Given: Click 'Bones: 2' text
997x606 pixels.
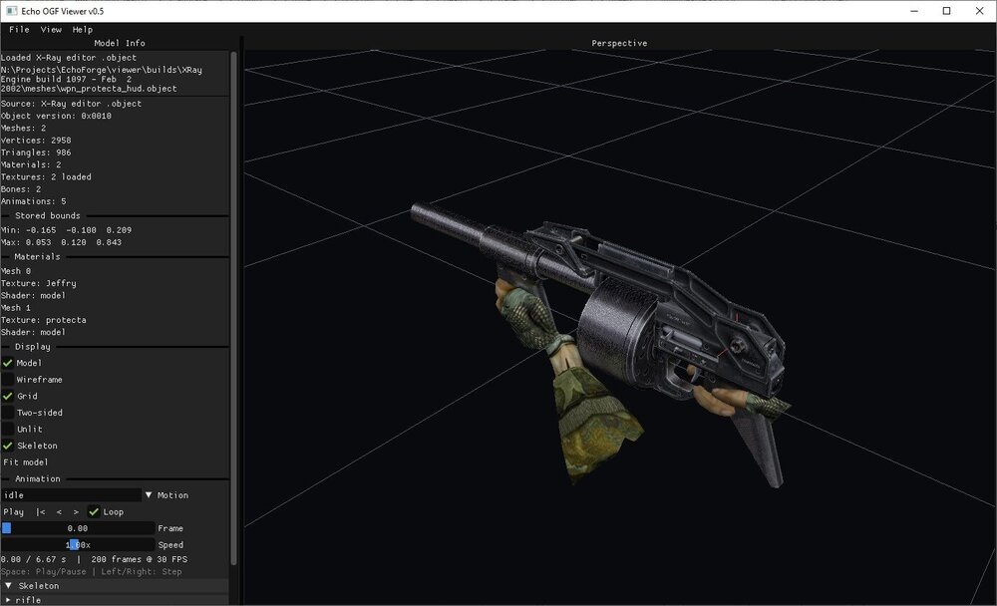Looking at the screenshot, I should (x=21, y=189).
